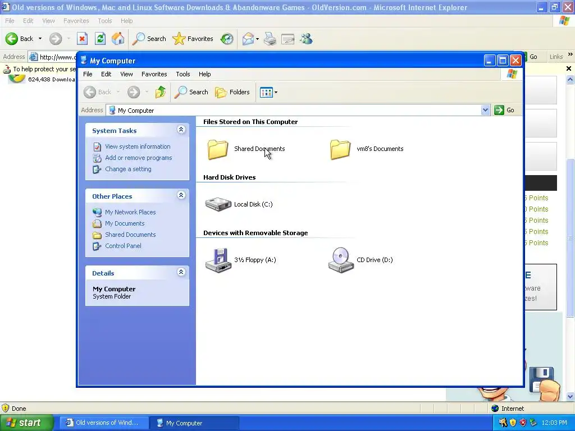Click Search in My Computer toolbar

click(191, 92)
